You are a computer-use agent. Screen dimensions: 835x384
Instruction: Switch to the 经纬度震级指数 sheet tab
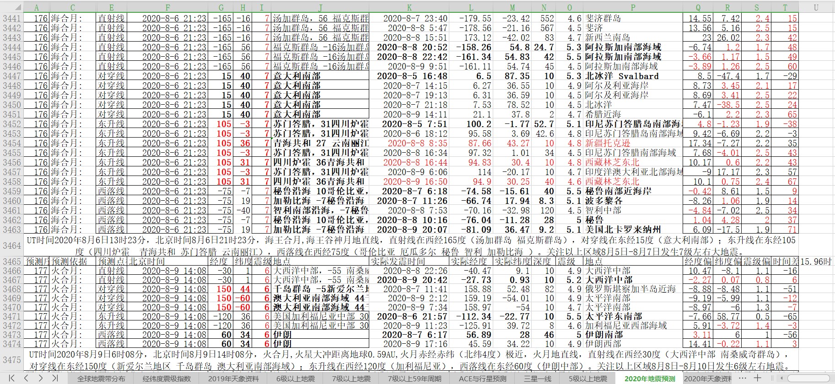(167, 379)
